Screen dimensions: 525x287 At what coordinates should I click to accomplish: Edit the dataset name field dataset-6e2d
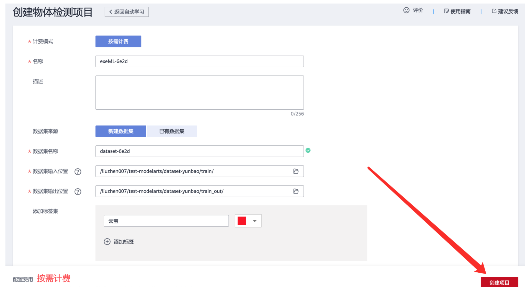(x=199, y=151)
